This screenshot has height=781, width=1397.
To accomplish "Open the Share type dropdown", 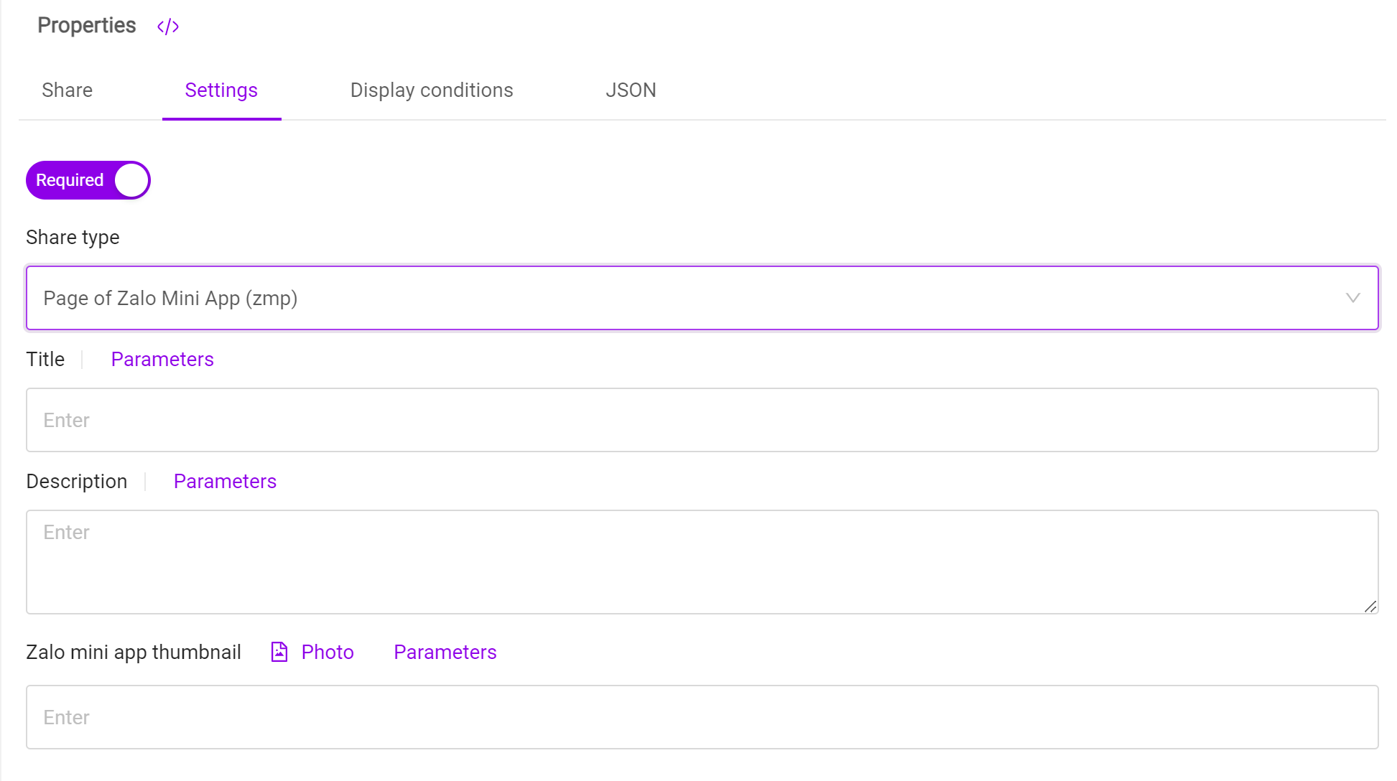I will click(702, 298).
